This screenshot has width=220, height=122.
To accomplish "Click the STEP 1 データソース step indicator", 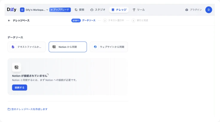I will (x=83, y=21).
